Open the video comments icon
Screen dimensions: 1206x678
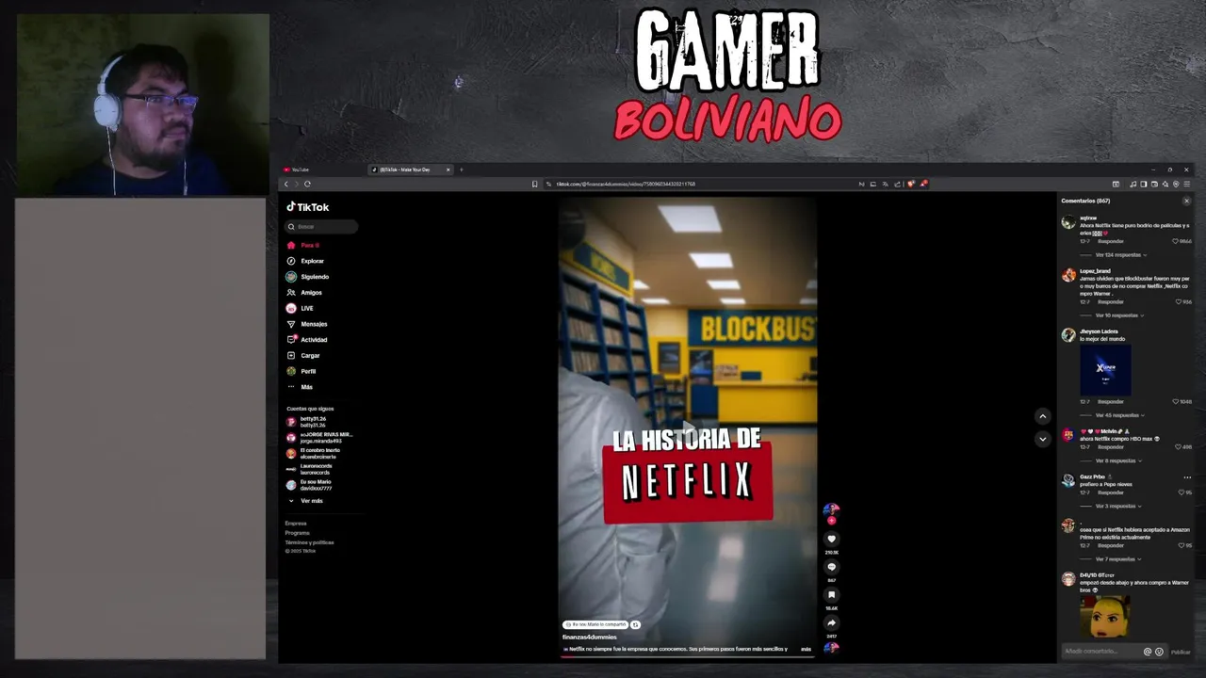pyautogui.click(x=831, y=567)
